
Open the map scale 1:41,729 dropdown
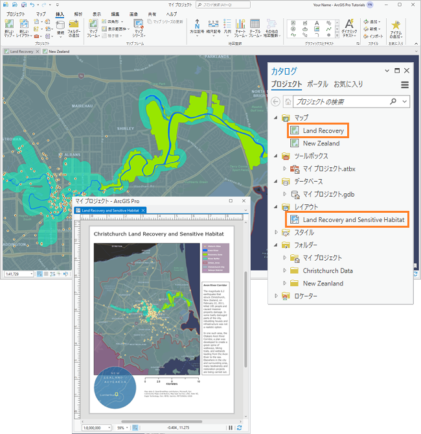pos(32,274)
